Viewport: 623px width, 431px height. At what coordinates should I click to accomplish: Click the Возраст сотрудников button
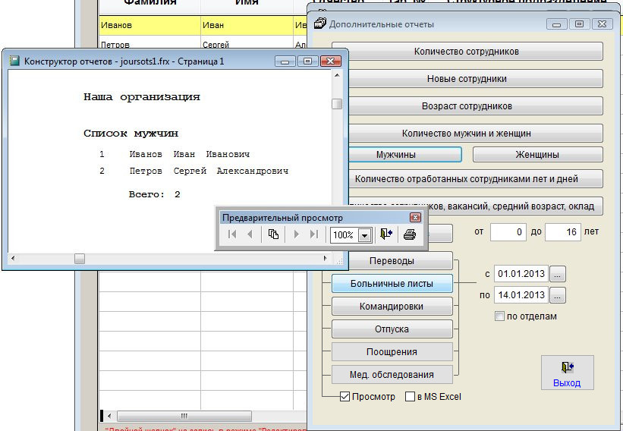click(x=467, y=105)
